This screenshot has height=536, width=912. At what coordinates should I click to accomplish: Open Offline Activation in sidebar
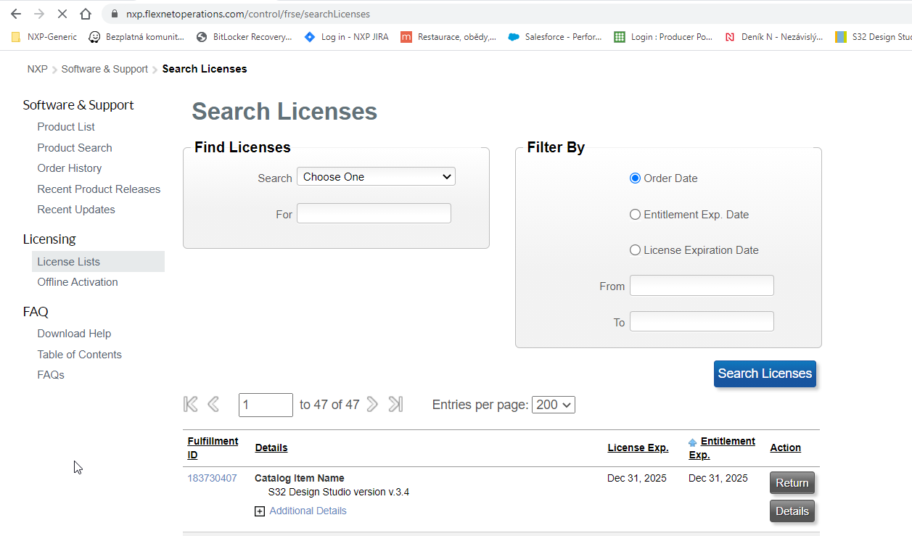click(x=78, y=282)
